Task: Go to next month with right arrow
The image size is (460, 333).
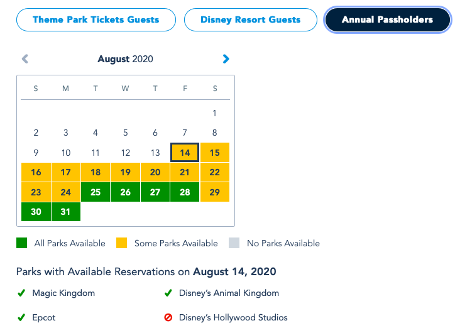Action: tap(226, 59)
